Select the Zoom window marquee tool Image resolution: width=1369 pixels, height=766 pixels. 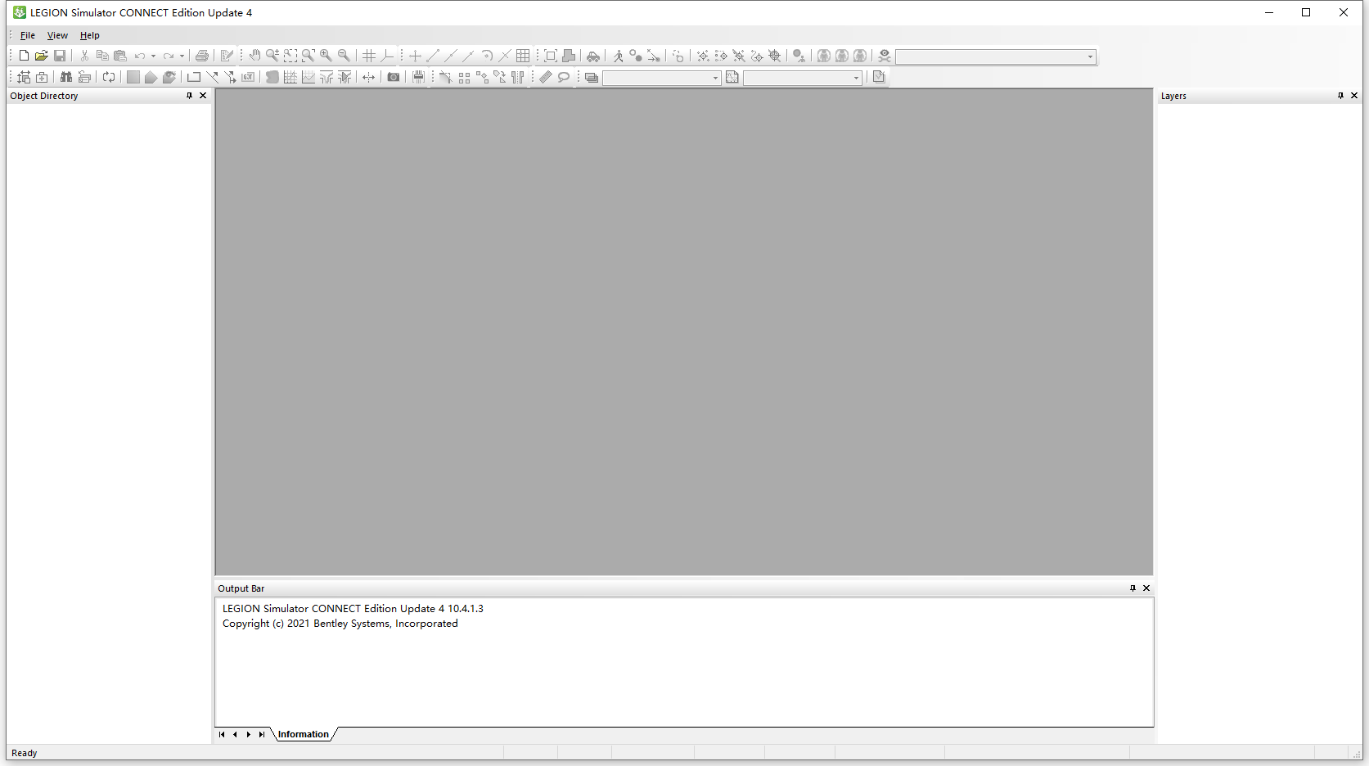[x=290, y=56]
